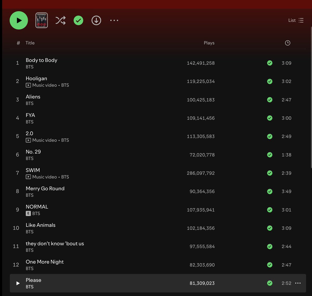This screenshot has width=312, height=296.
Task: Click the Plays column header
Action: 209,43
